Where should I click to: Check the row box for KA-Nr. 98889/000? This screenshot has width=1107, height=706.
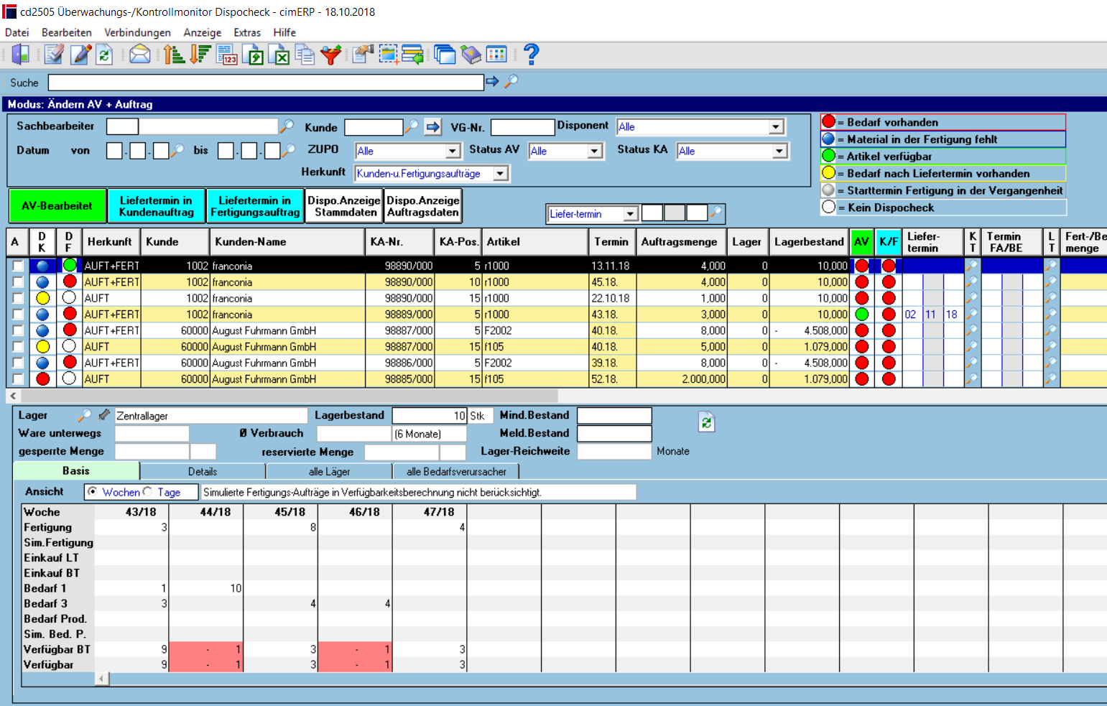[18, 315]
